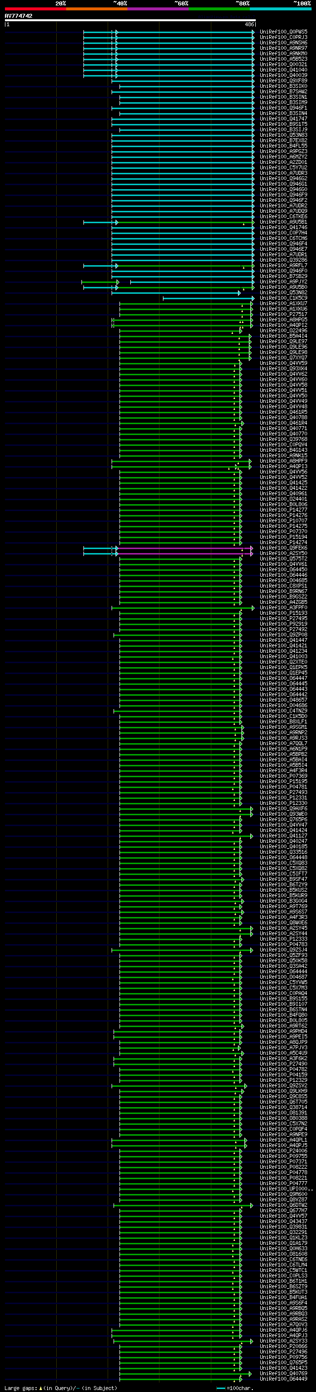Select UniRef100_A7QQL7 label

283,744
